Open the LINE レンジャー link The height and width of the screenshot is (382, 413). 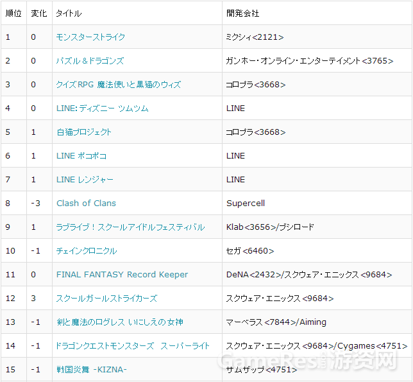click(x=85, y=179)
